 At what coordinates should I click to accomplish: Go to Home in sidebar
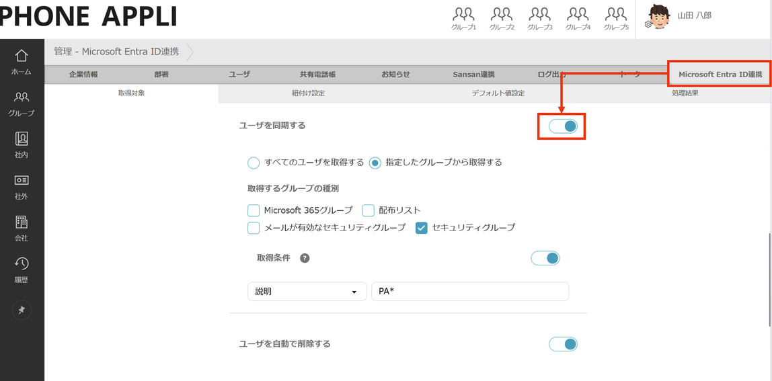[x=22, y=62]
